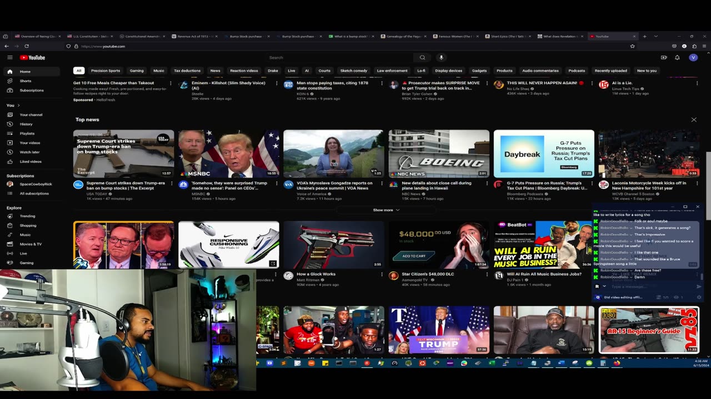Select the Sketch comedy chip
The image size is (711, 399).
354,70
